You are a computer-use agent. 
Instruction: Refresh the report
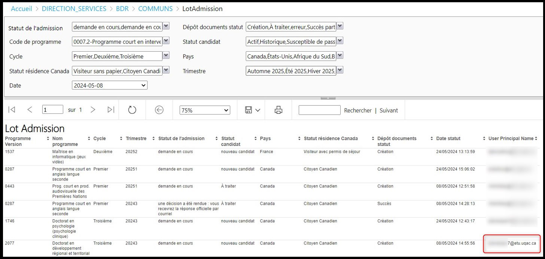pyautogui.click(x=132, y=110)
